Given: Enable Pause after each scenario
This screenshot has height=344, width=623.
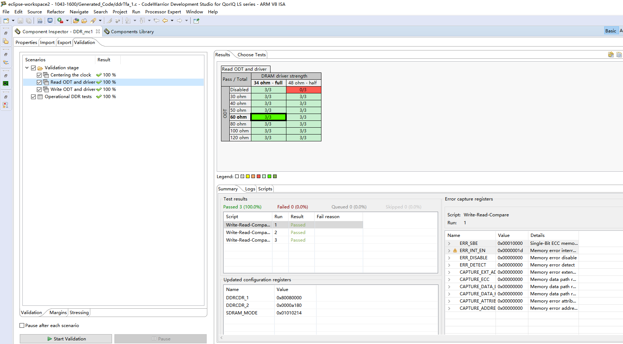Looking at the screenshot, I should pos(22,325).
